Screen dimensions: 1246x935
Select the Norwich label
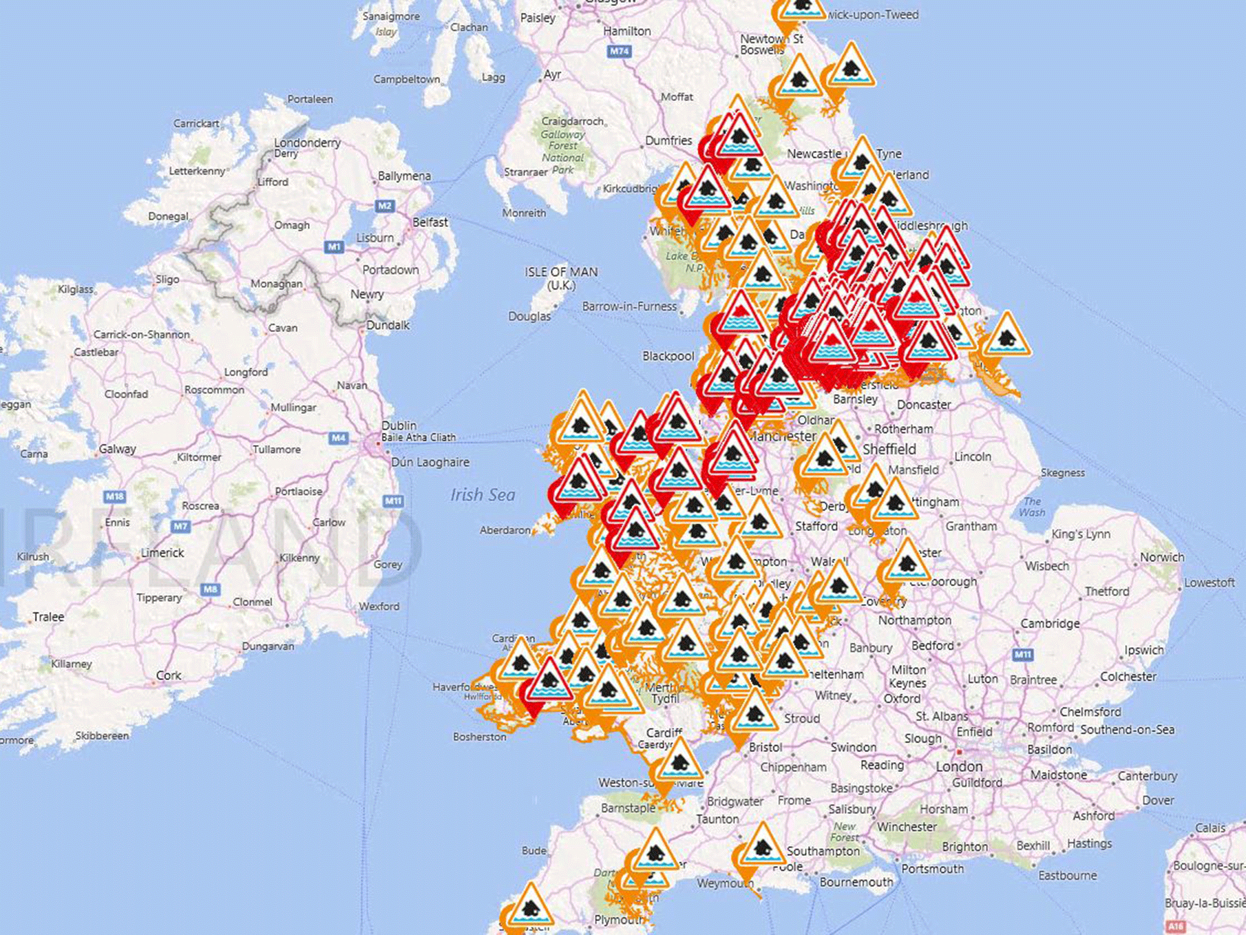1162,557
